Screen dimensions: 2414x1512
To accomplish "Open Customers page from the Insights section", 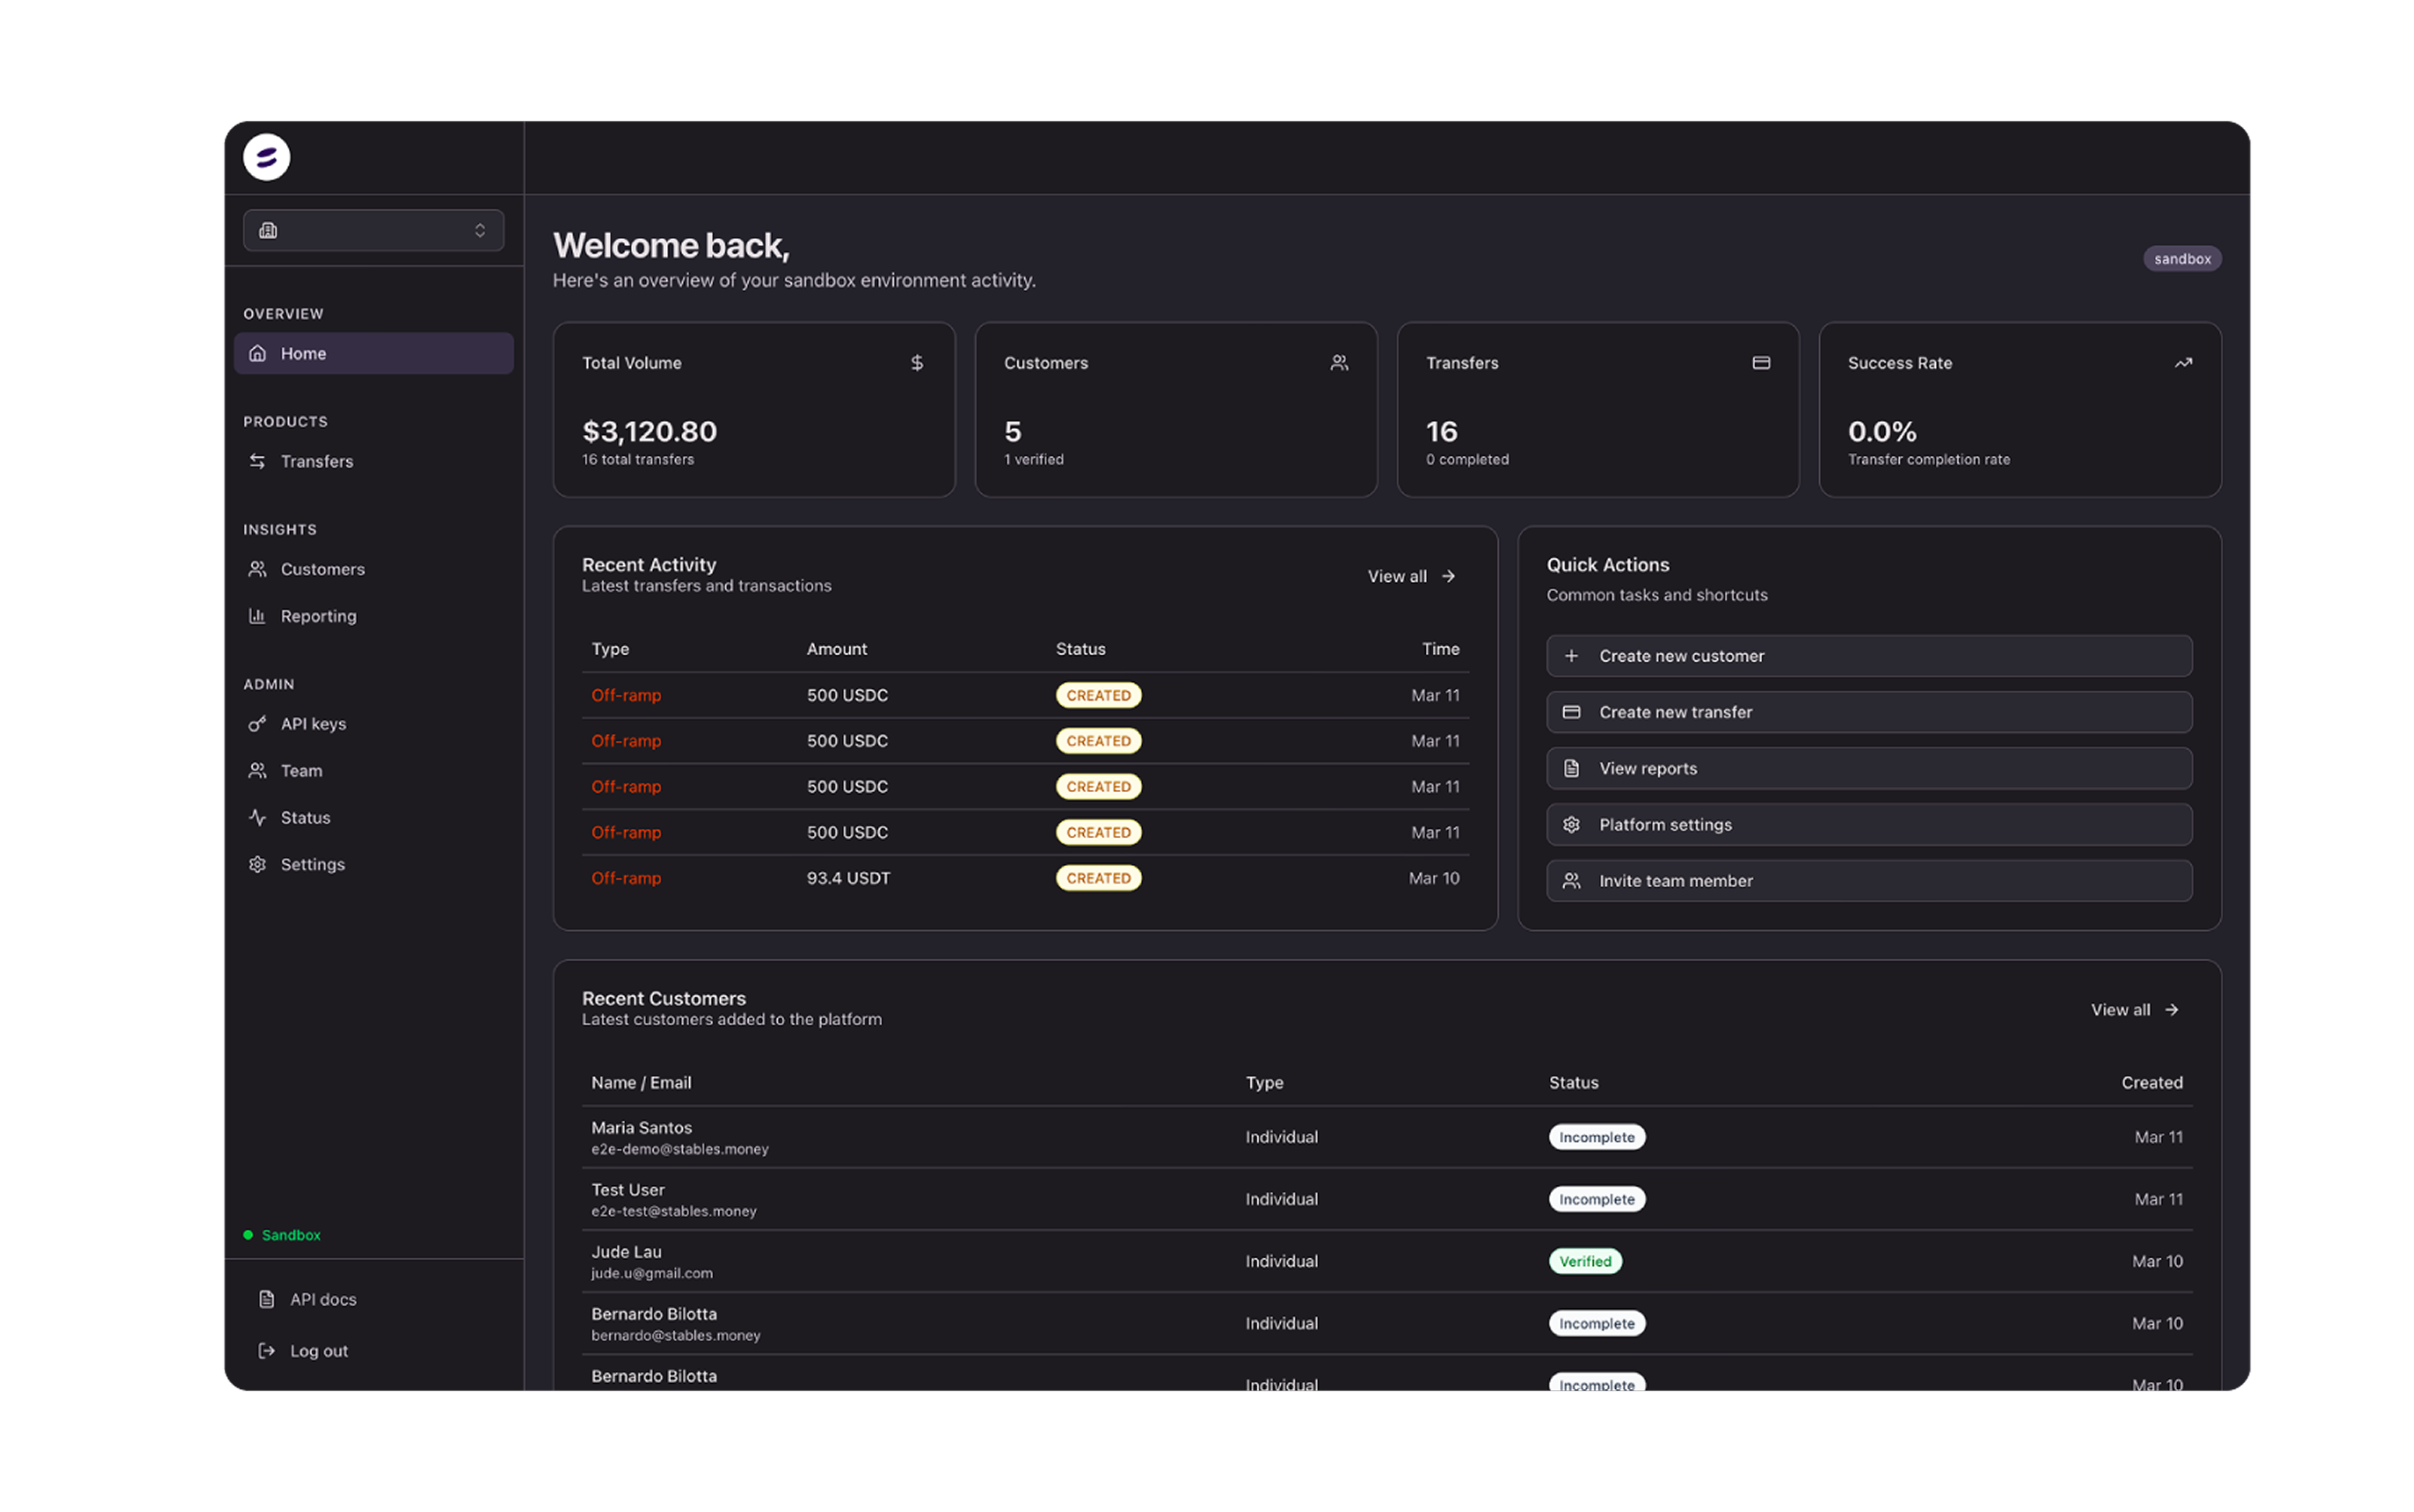I will tap(322, 569).
